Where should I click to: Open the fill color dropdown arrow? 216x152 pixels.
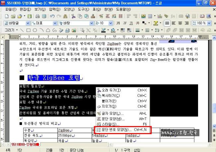(x=118, y=30)
